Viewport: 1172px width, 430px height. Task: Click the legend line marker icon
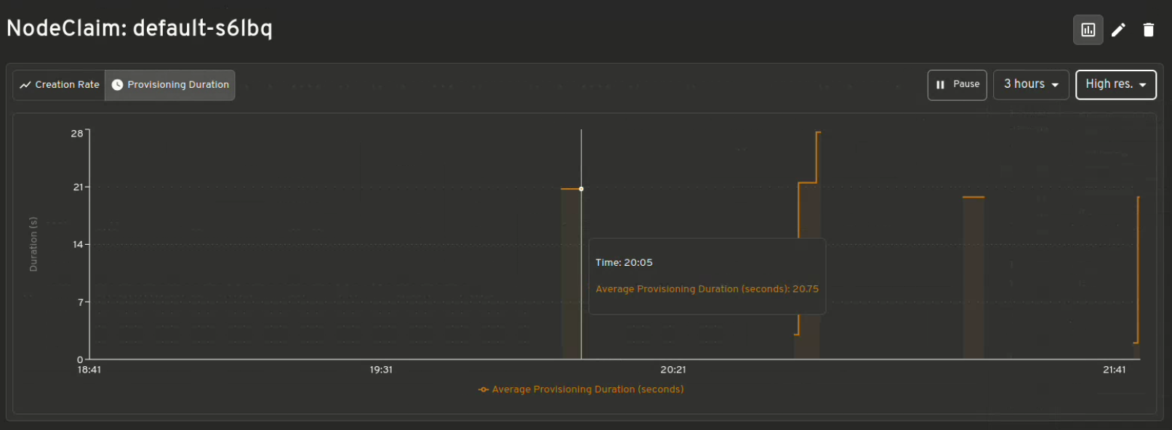coord(483,390)
